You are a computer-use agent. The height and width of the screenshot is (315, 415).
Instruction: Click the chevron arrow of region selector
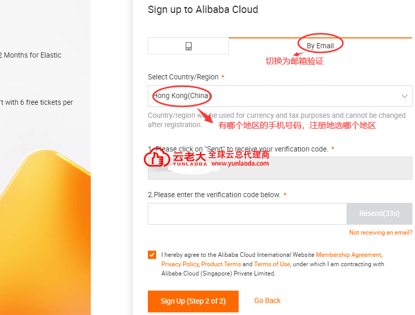405,96
